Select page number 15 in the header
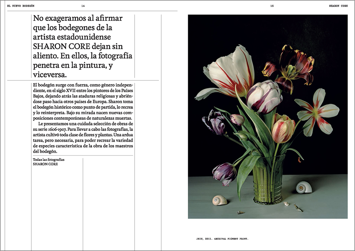The height and width of the screenshot is (251, 355). pos(272,6)
